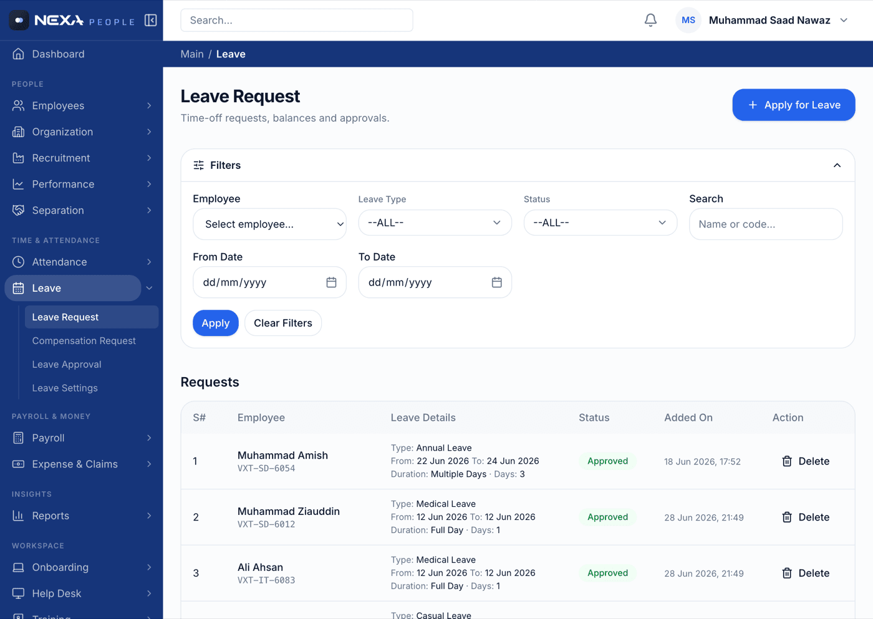Click the date 18 Jun 2026, 17:52
This screenshot has height=619, width=873.
coord(702,462)
